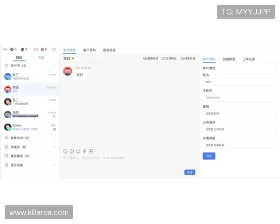Image resolution: width=280 pixels, height=224 pixels.
Task: Expand the 待提交 (0) section
Action: coord(54,147)
